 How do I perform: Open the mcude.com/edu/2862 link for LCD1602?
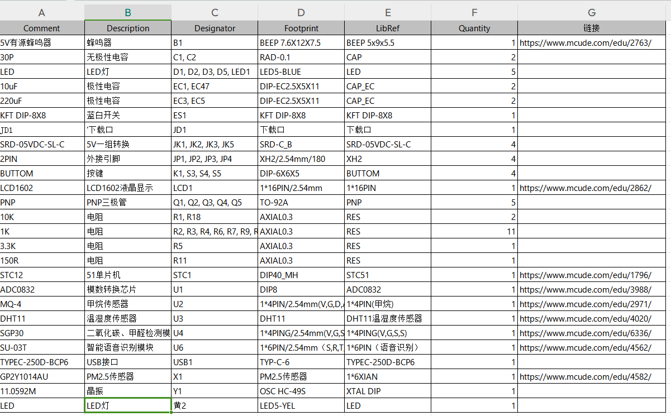tap(585, 188)
